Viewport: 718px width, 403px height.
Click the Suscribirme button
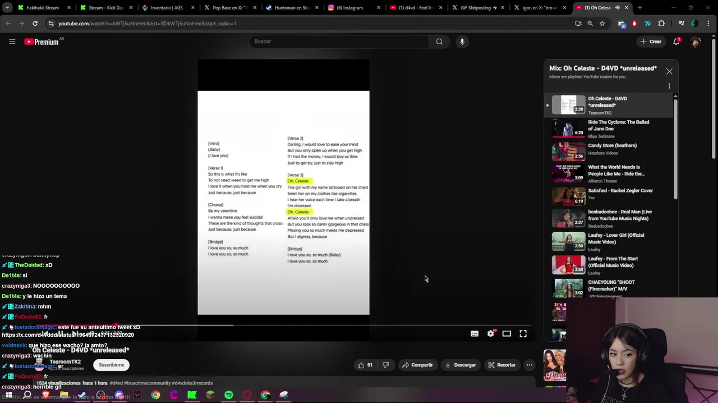[112, 365]
